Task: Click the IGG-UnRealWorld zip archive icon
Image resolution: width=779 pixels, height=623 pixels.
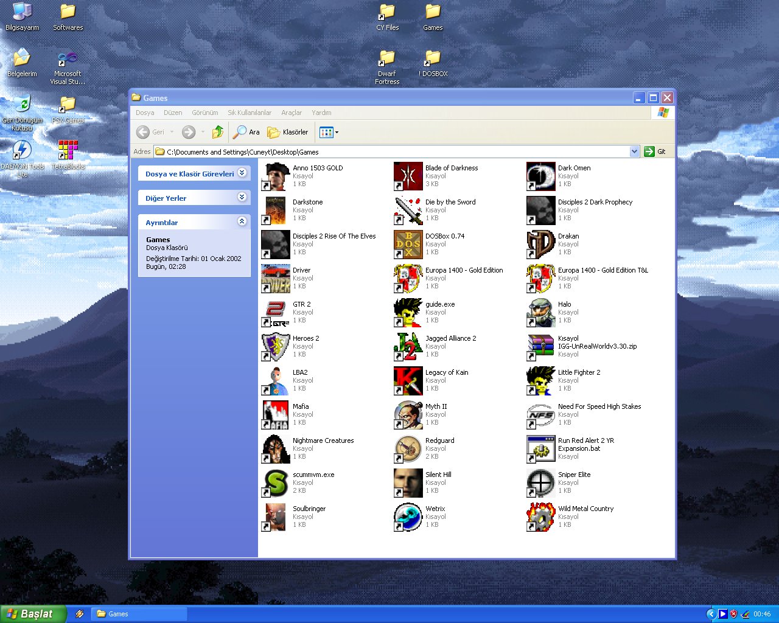Action: (x=540, y=347)
